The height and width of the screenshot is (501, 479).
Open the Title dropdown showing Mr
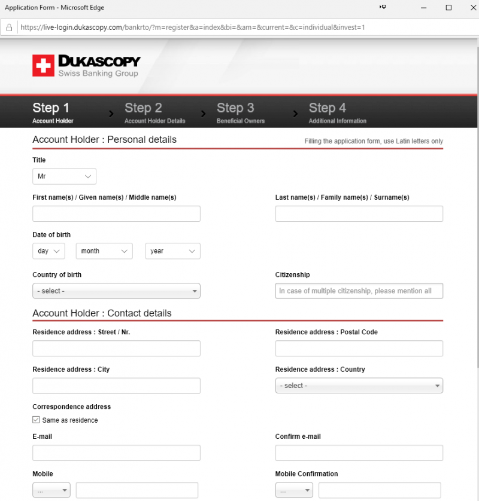tap(64, 176)
